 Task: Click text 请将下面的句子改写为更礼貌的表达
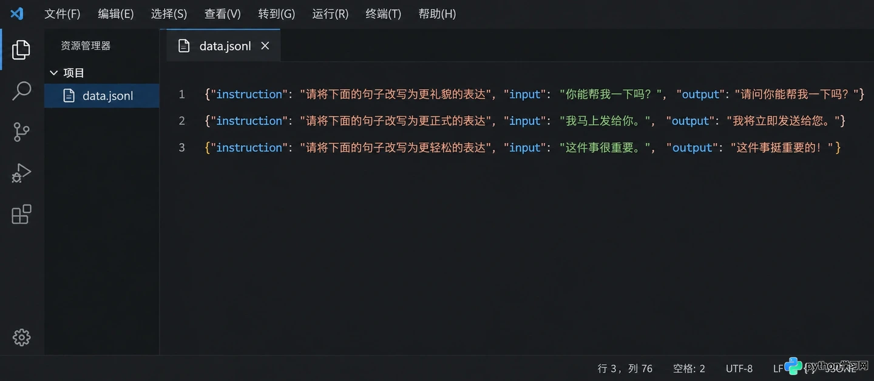pos(396,94)
